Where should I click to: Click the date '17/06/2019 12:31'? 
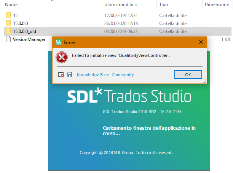coord(121,16)
